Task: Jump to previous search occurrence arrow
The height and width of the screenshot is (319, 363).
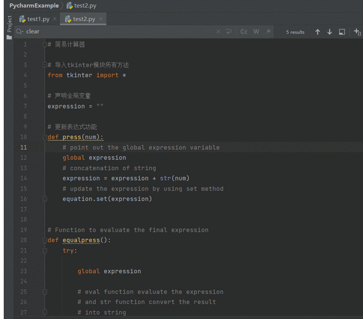Action: point(318,32)
